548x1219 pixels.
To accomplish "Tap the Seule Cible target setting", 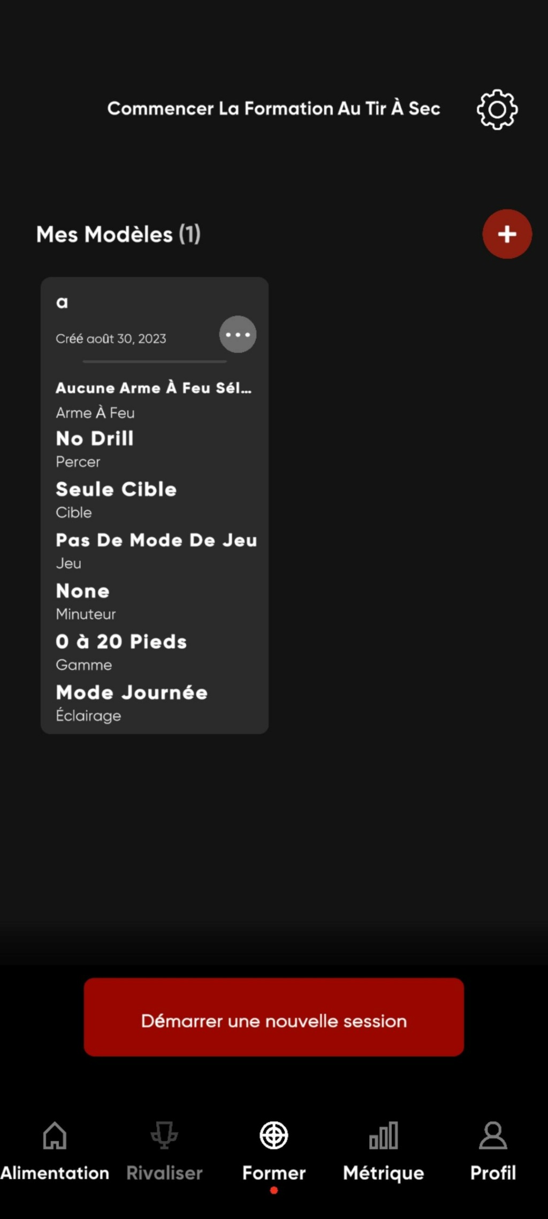I will coord(116,490).
